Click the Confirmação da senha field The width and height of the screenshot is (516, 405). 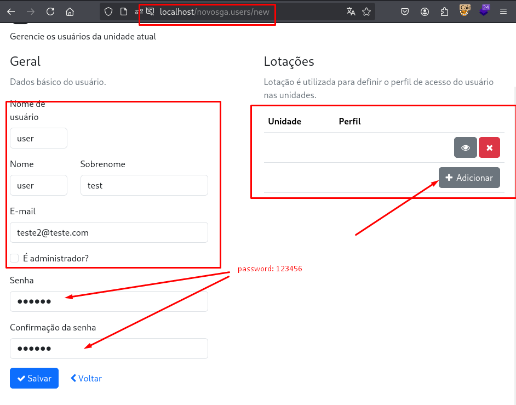108,349
